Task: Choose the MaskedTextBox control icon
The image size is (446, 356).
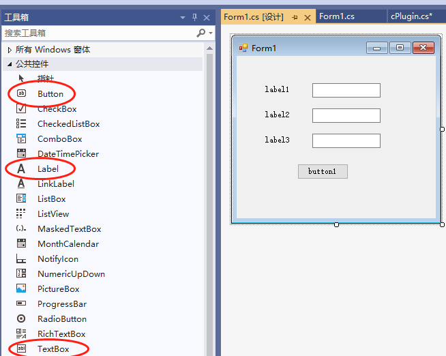Action: 21,228
